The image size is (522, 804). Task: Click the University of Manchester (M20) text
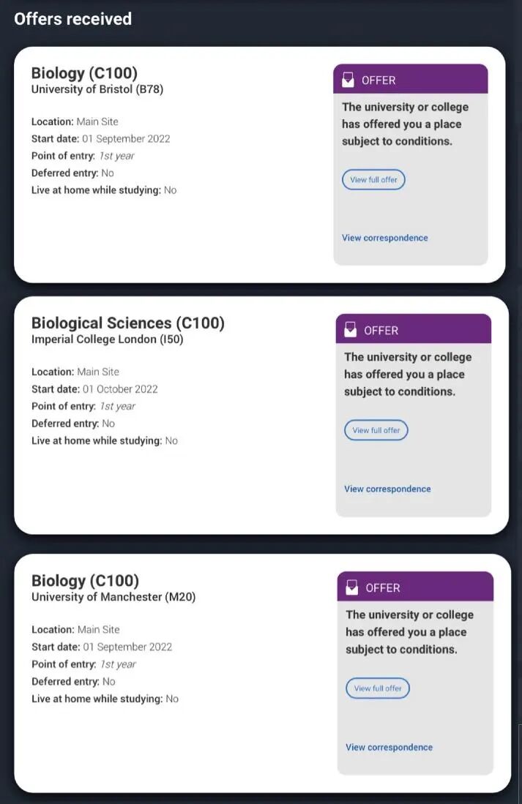tap(113, 597)
